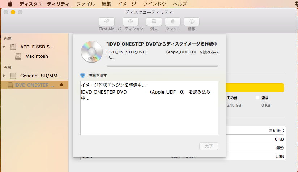This screenshot has height=172, width=298.
Task: Click the 無効 value in info table
Action: tap(280, 148)
